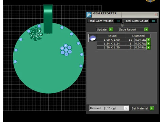Click the Set Material button
The height and width of the screenshot is (122, 163).
click(x=140, y=108)
